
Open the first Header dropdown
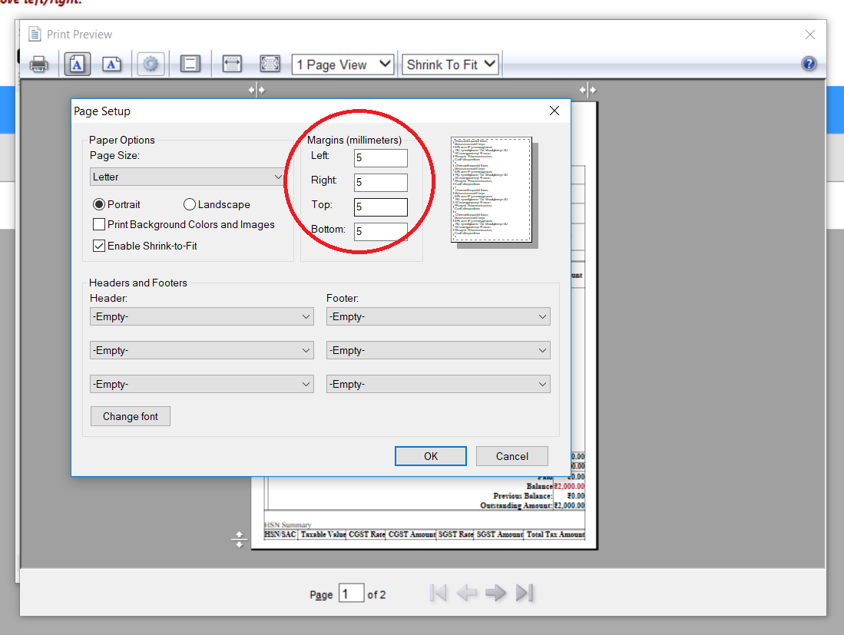(x=202, y=316)
